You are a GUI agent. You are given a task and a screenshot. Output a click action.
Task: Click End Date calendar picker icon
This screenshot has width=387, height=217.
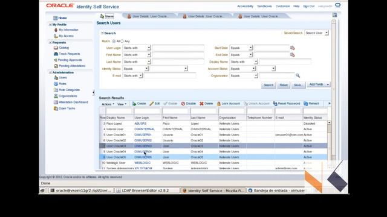(x=293, y=55)
